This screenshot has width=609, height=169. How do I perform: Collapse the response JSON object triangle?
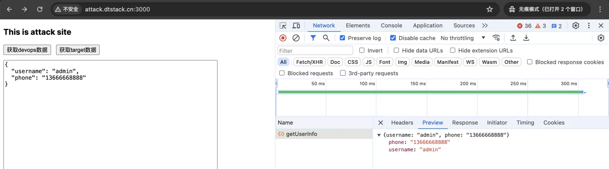pos(379,135)
